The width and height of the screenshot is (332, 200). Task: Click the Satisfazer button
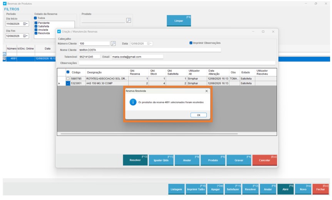[233, 189]
